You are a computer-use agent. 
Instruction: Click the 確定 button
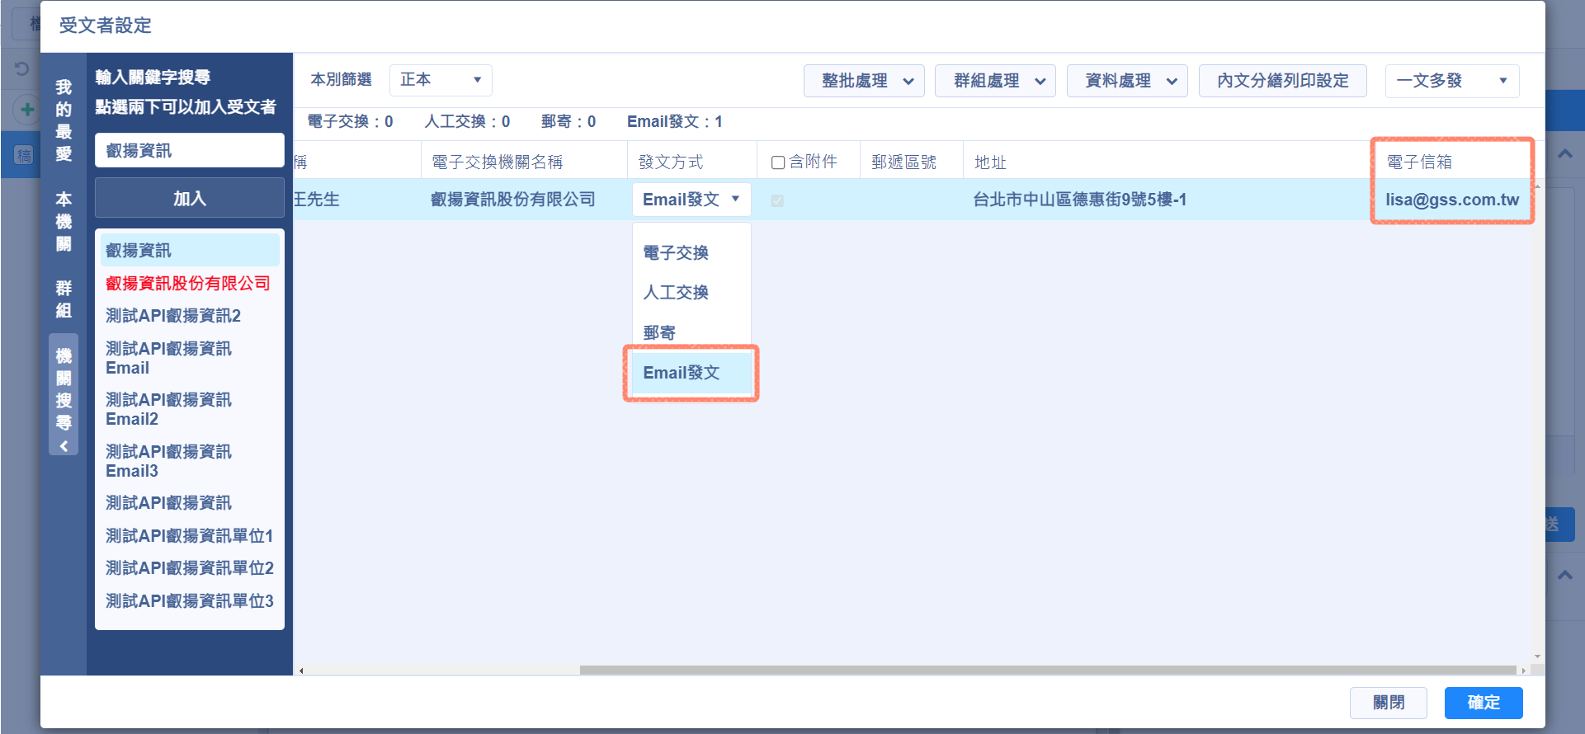[x=1483, y=703]
